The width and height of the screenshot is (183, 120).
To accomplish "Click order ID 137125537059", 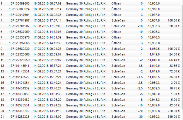I will click(19, 32).
